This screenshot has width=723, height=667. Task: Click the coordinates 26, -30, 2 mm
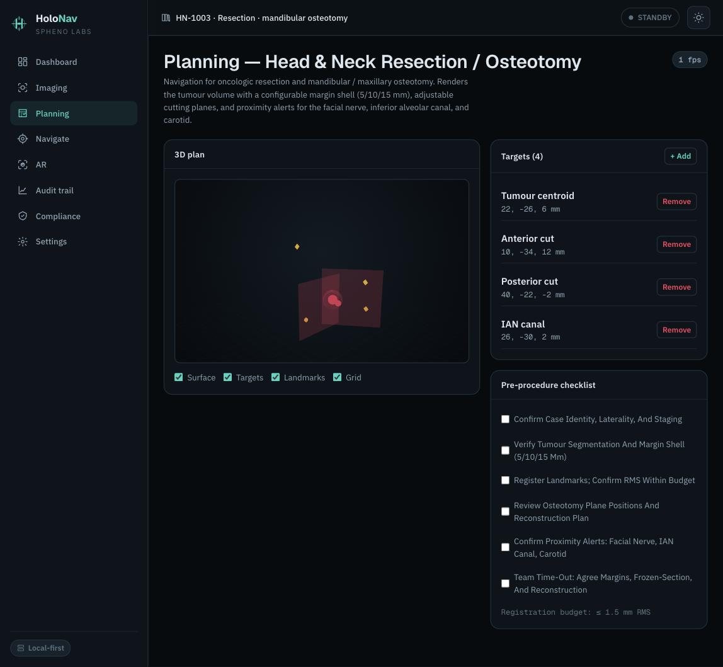click(530, 337)
